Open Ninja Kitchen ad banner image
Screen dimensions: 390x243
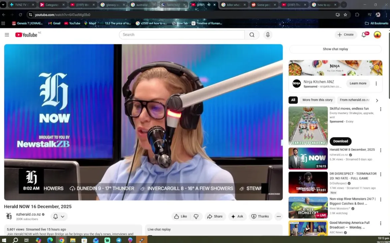335,68
